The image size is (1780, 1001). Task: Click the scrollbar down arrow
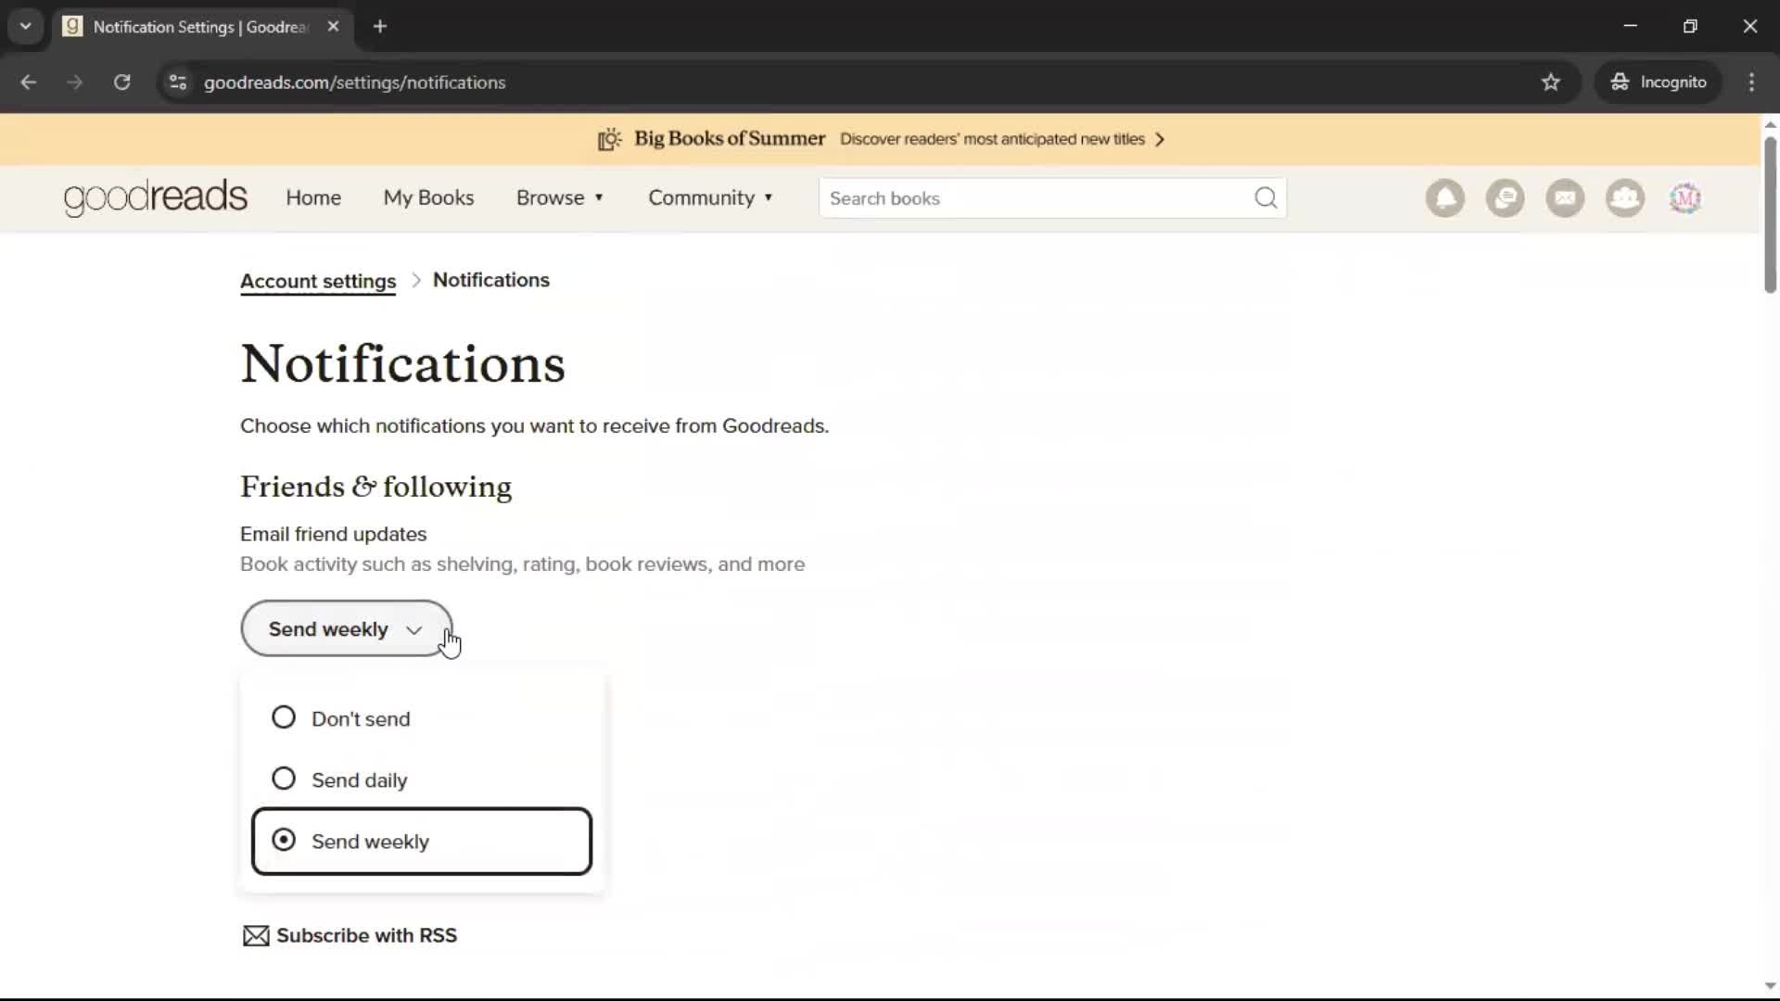[x=1770, y=986]
